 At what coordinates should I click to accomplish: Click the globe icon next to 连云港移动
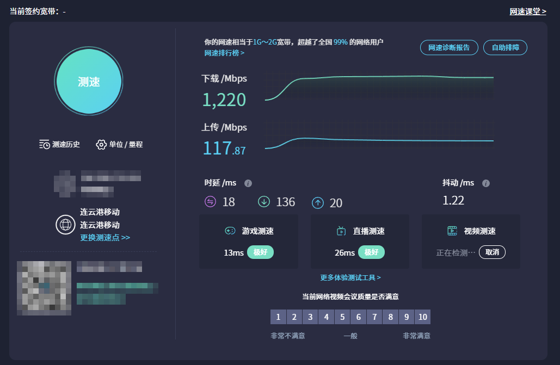(x=65, y=225)
